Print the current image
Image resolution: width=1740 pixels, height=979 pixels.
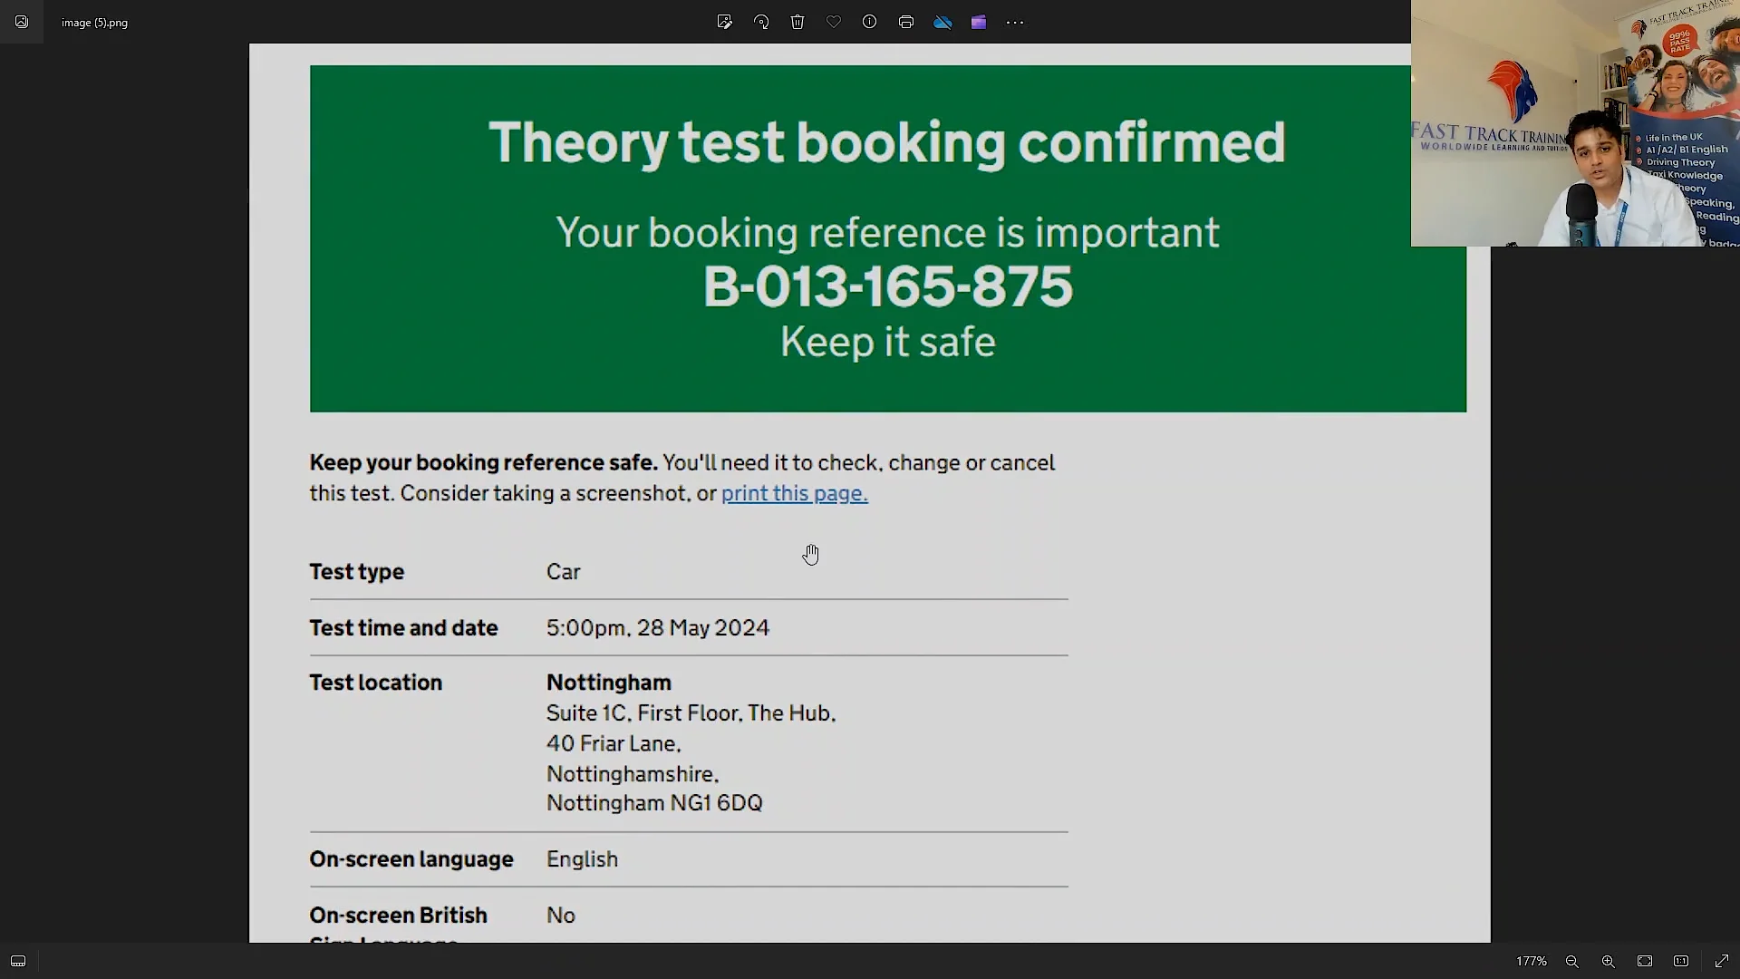(906, 22)
